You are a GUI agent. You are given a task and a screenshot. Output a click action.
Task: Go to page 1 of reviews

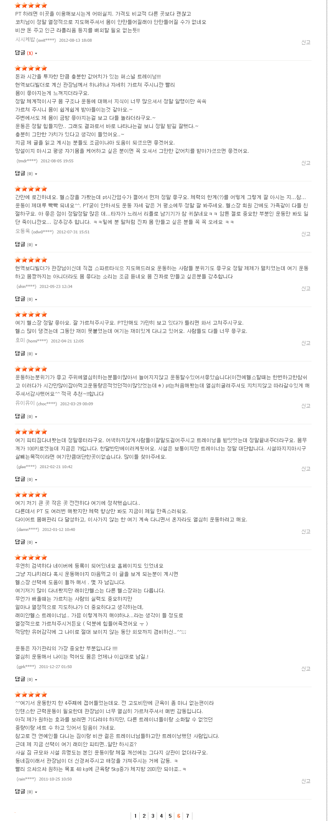coord(136,816)
